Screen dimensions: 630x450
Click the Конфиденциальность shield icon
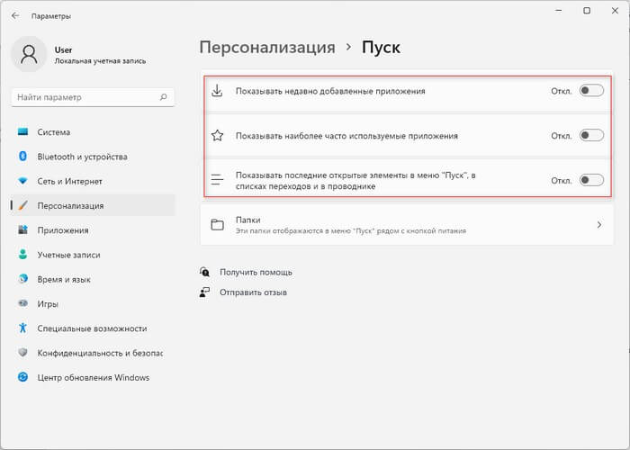point(22,353)
